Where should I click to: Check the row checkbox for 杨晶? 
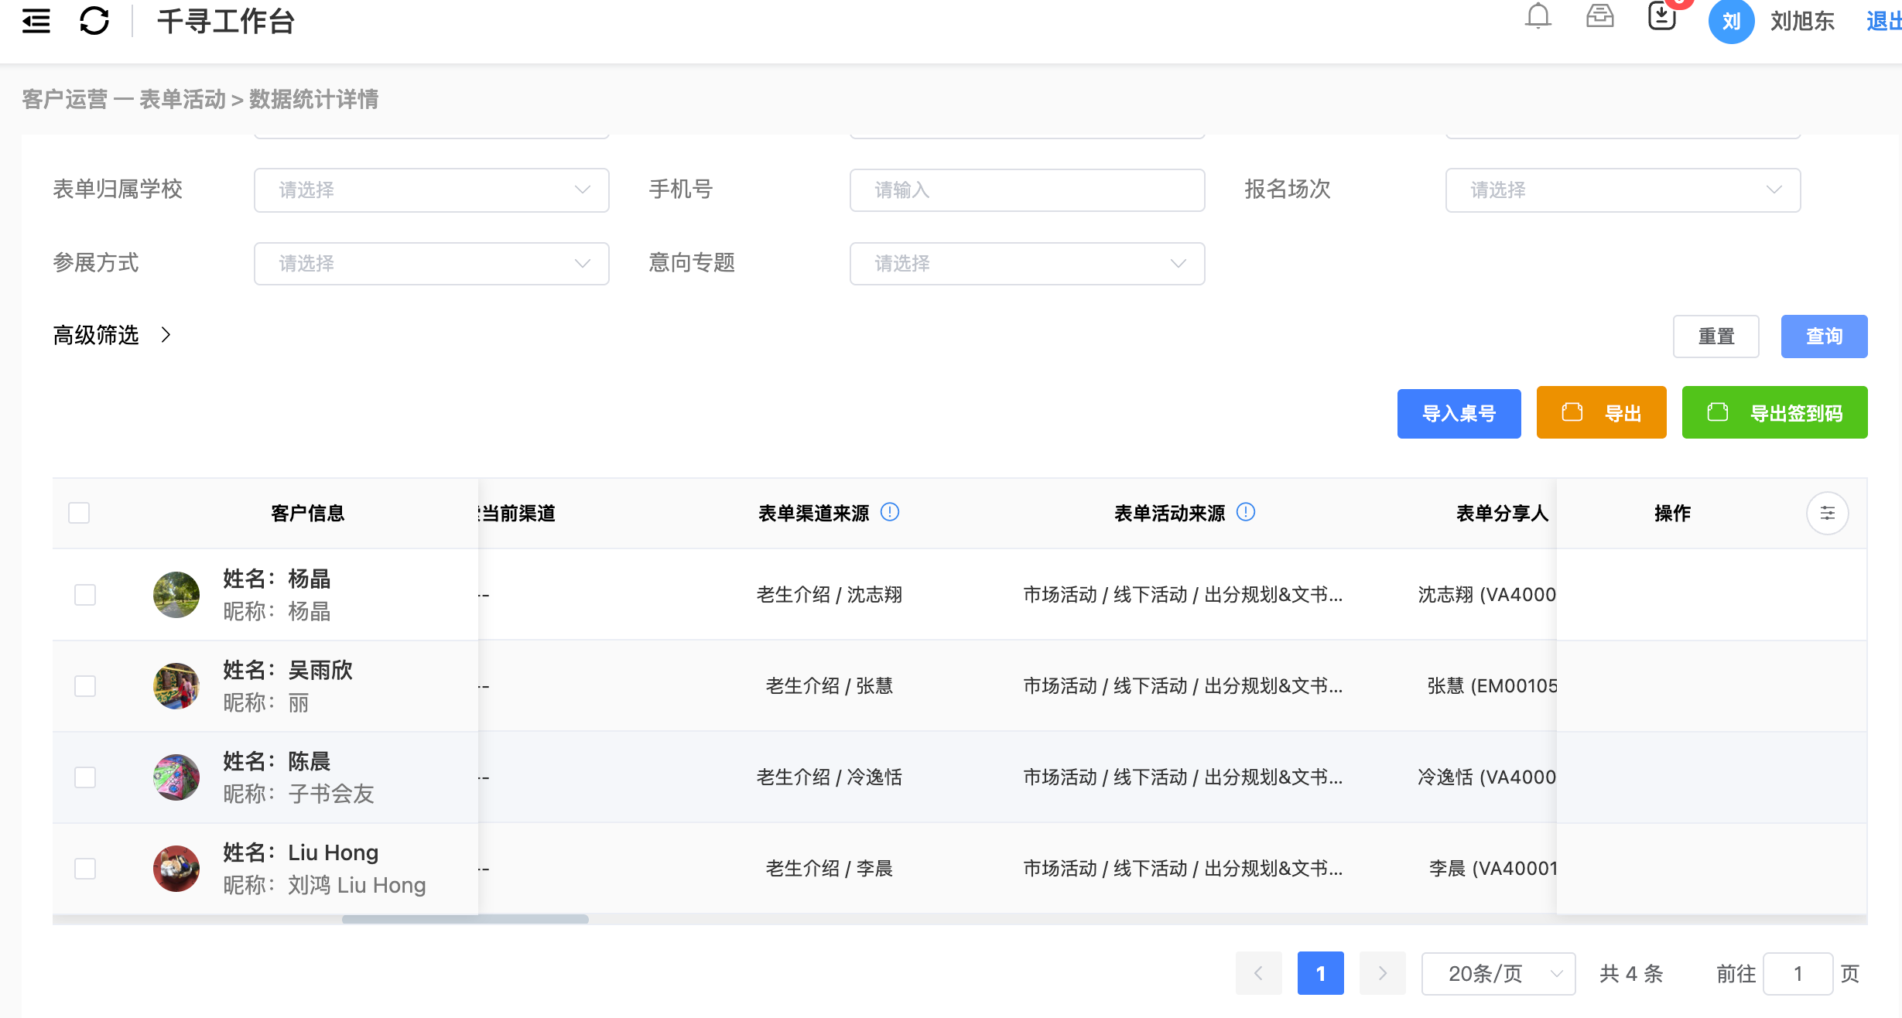85,595
